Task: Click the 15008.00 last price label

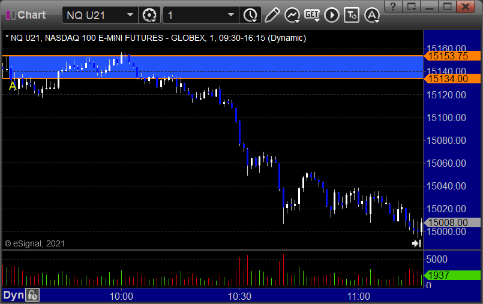Action: tap(452, 222)
